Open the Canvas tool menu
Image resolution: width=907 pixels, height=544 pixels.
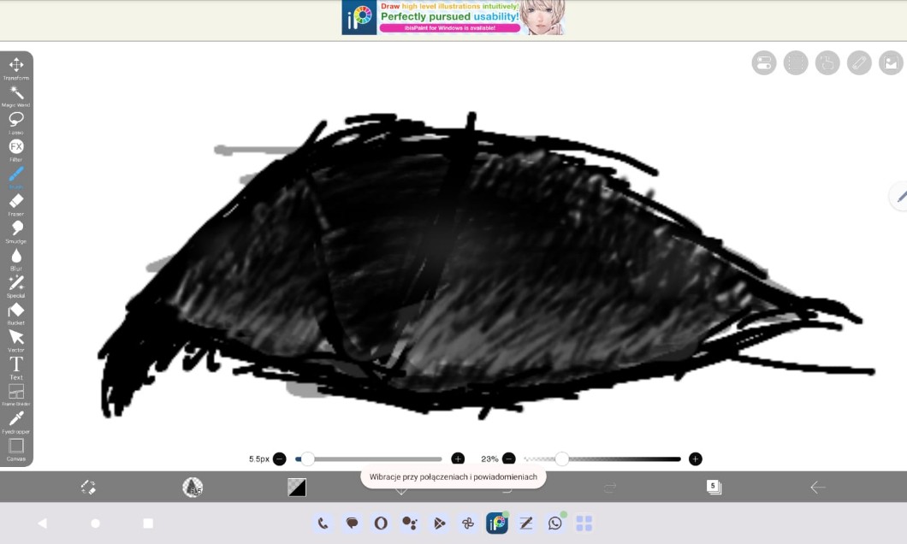pos(16,446)
